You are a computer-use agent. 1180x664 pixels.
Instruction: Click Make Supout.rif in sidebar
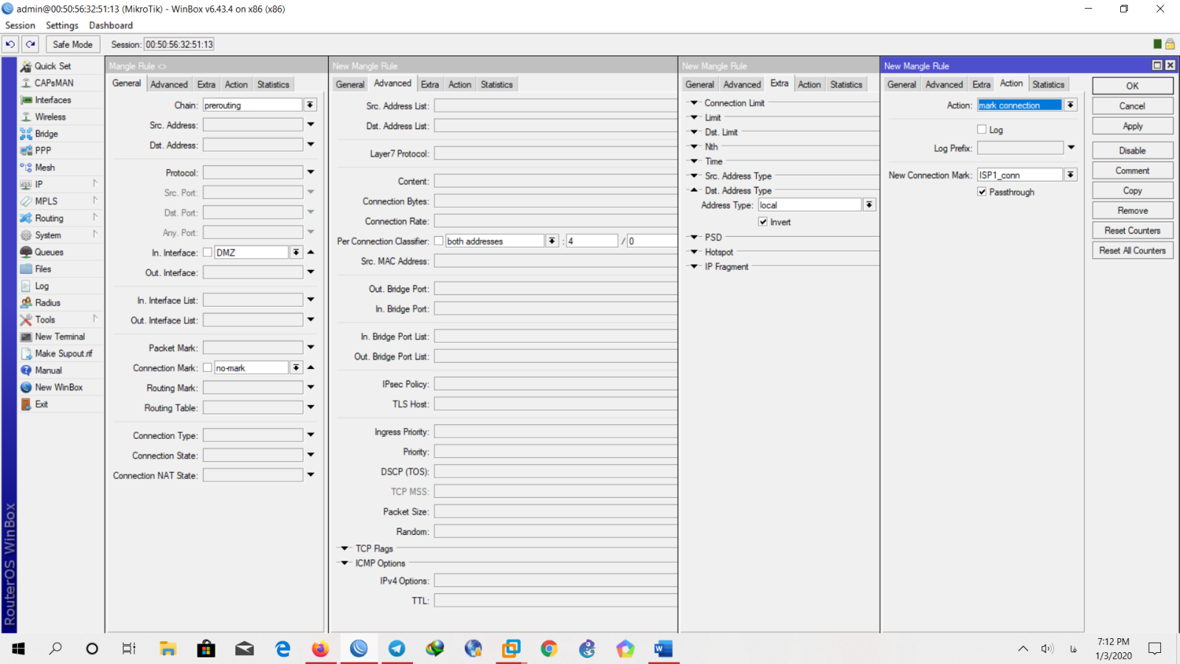coord(63,353)
